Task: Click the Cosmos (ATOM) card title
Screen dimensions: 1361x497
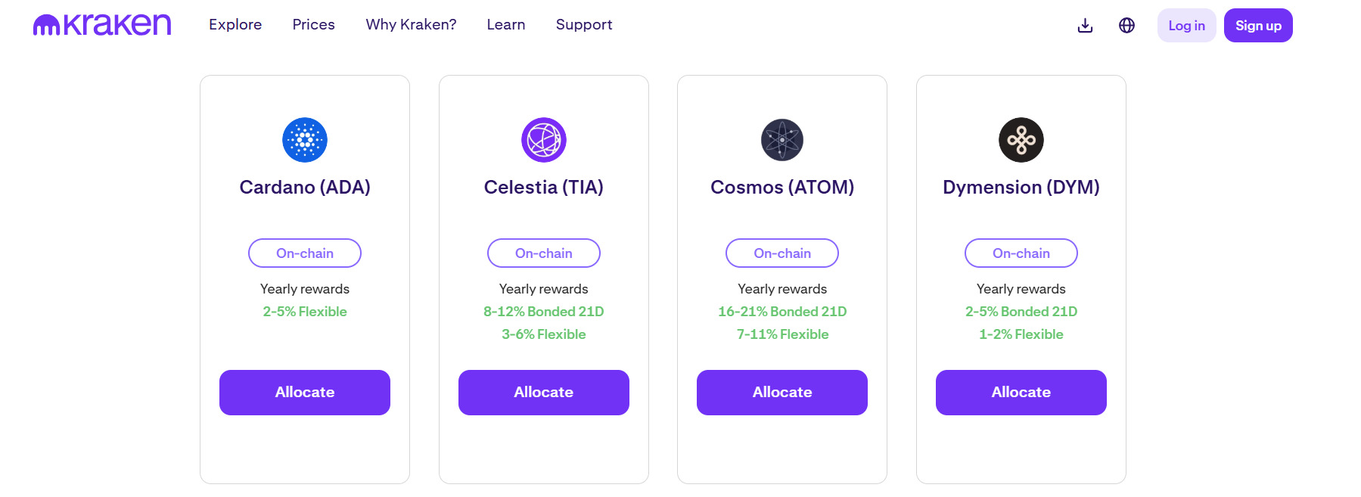Action: pos(781,188)
